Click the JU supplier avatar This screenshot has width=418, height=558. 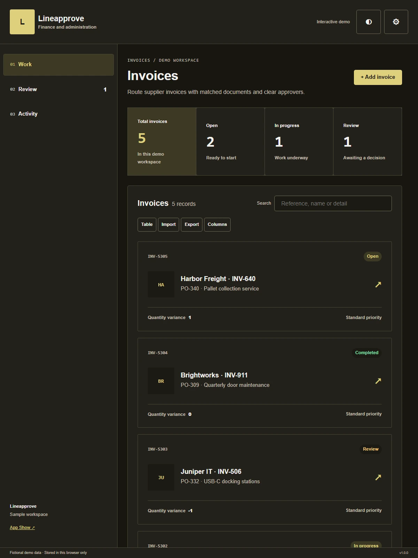(161, 477)
